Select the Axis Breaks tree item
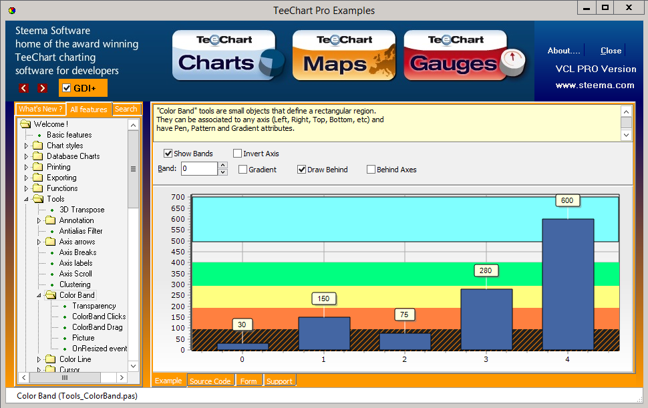This screenshot has height=408, width=648. [77, 252]
